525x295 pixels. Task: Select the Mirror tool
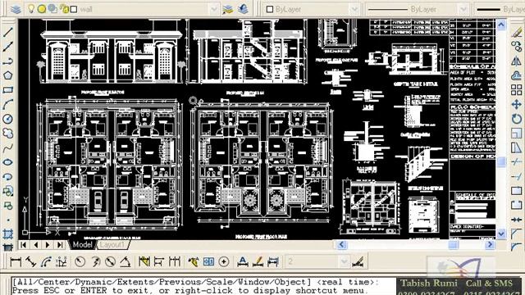pyautogui.click(x=516, y=61)
